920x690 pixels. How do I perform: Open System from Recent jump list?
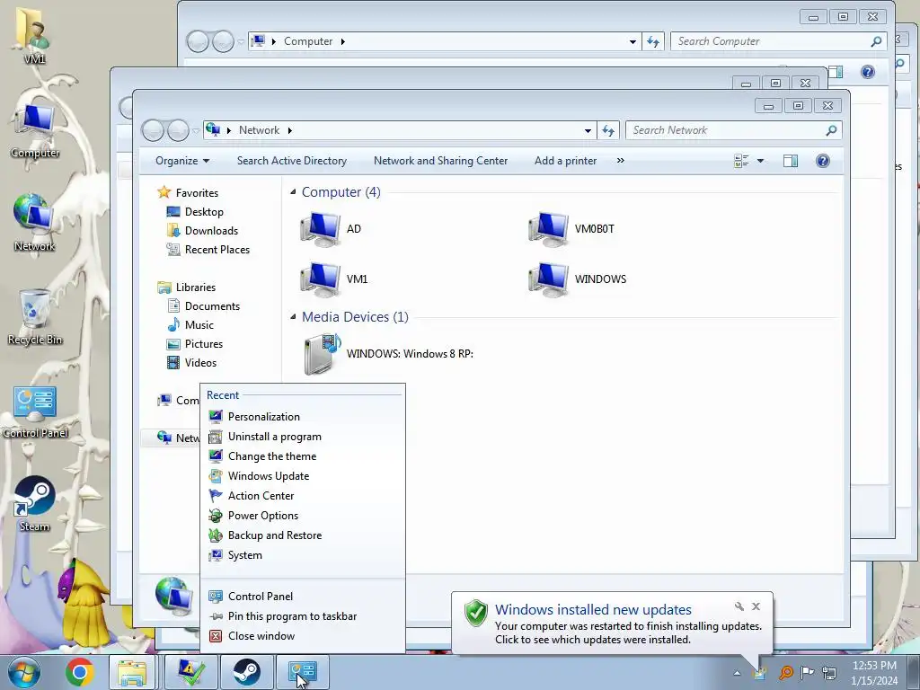303,555
